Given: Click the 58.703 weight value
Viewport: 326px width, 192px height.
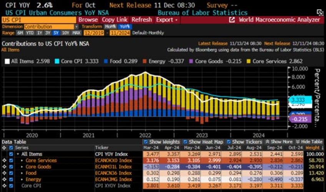Looking at the screenshot, I should tap(316, 161).
